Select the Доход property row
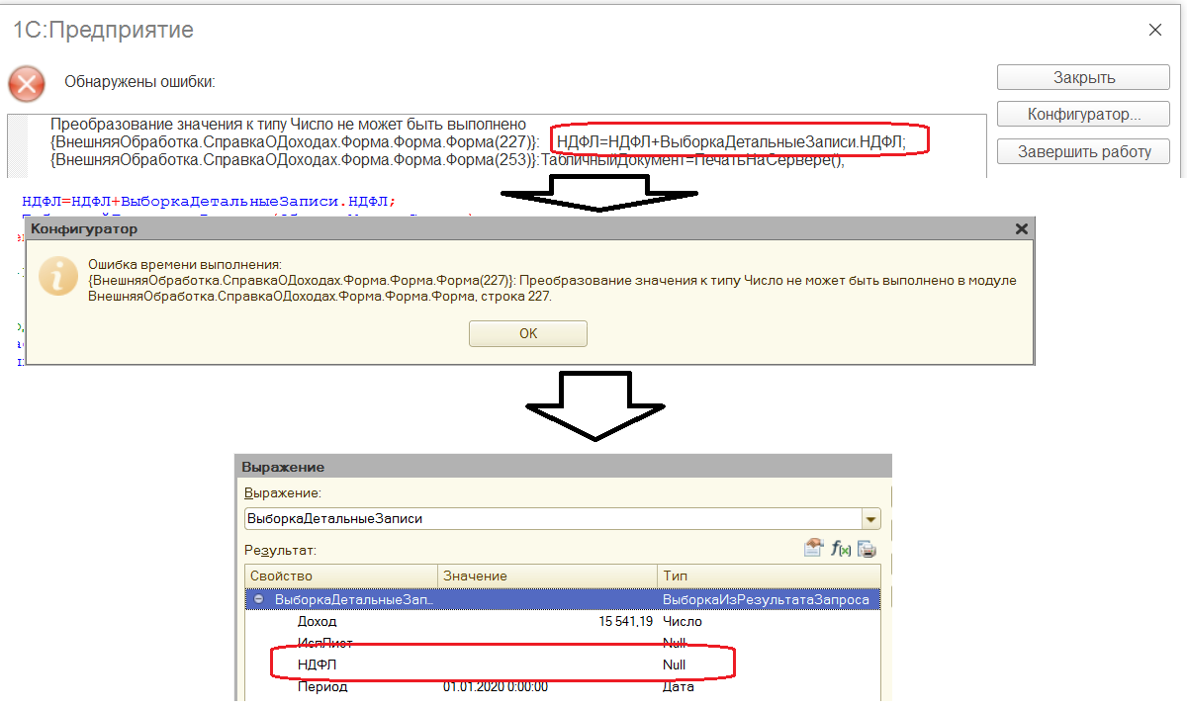Viewport: 1187px width, 709px height. click(562, 621)
